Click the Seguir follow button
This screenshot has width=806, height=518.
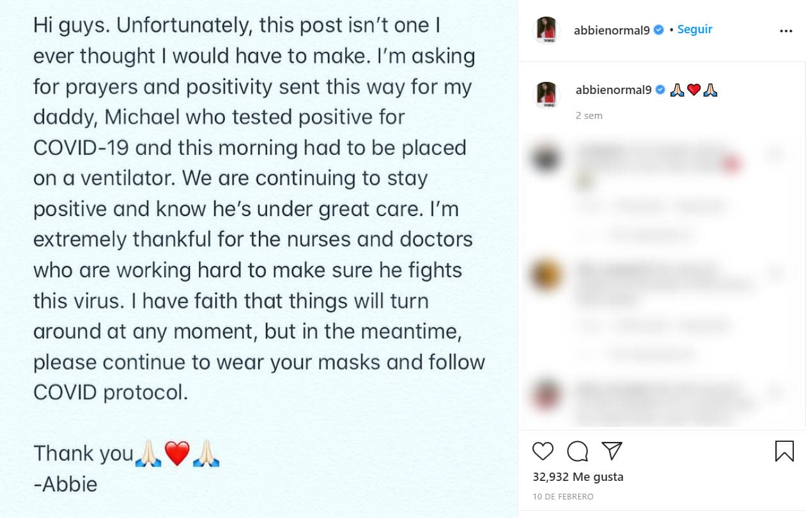[x=695, y=29]
